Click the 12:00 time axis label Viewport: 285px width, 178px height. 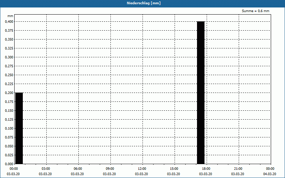143,169
